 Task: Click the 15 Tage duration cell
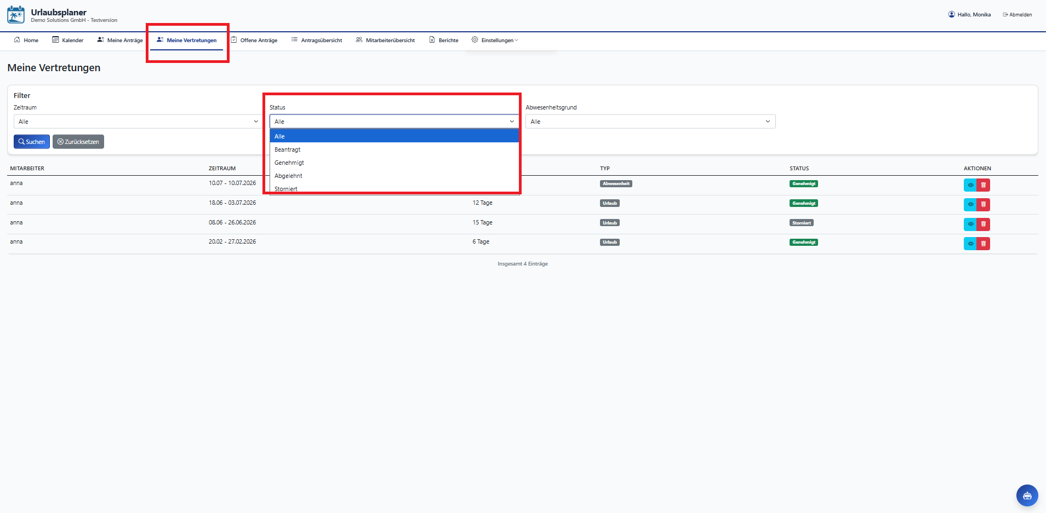483,222
